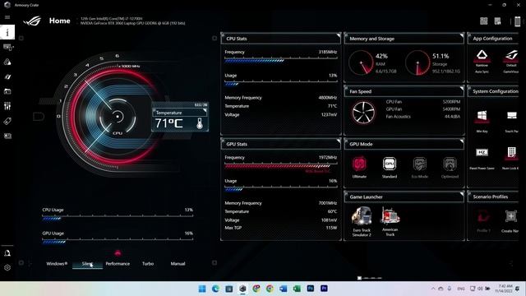The width and height of the screenshot is (526, 296).
Task: Select the Performance operating mode
Action: [118, 264]
